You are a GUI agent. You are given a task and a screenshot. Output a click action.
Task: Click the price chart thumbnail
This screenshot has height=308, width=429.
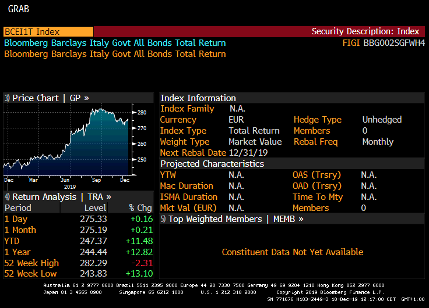tap(68, 139)
